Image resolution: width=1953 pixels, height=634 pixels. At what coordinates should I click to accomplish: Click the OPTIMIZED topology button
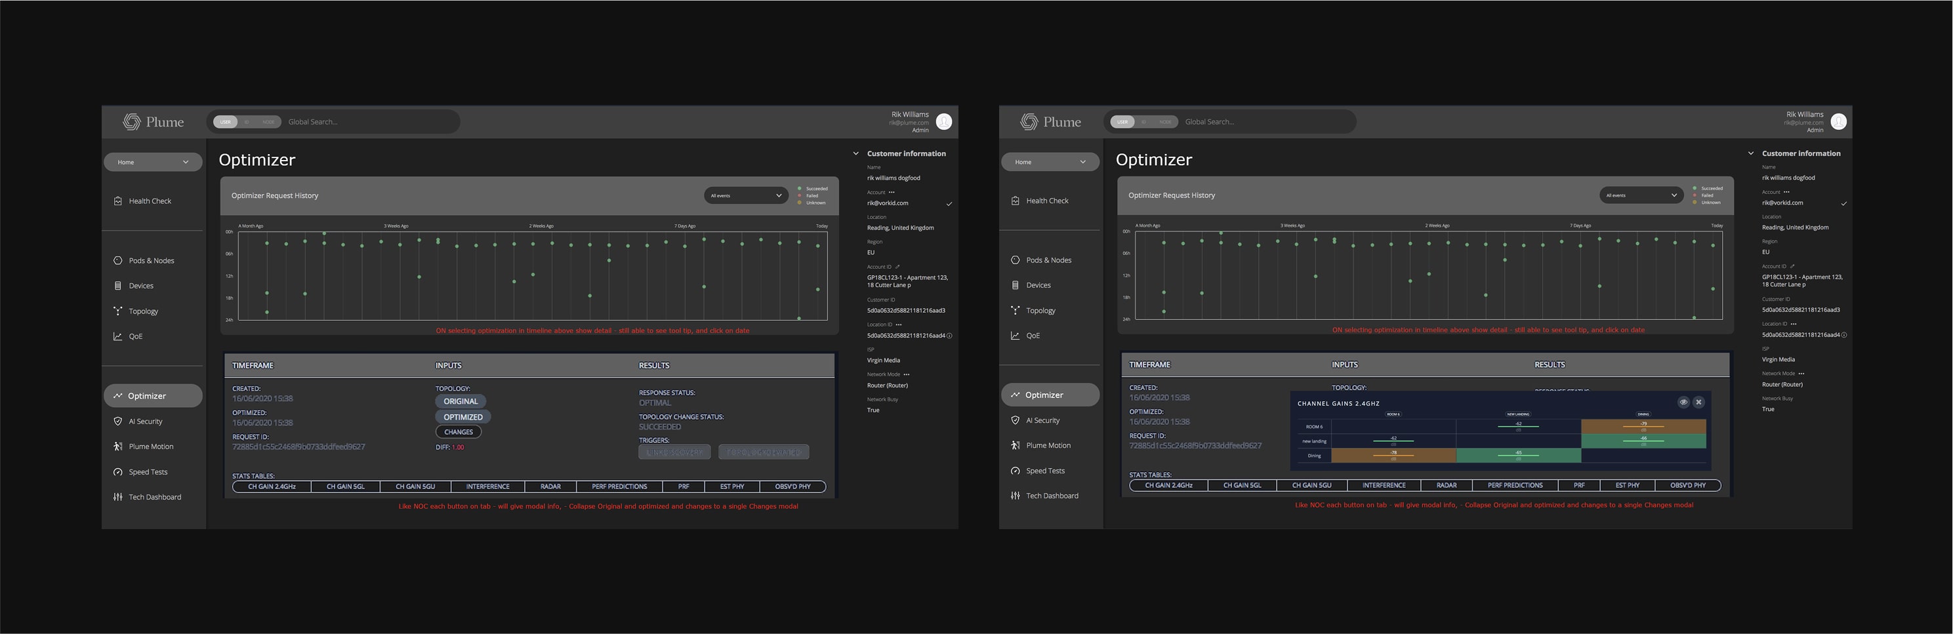[463, 418]
